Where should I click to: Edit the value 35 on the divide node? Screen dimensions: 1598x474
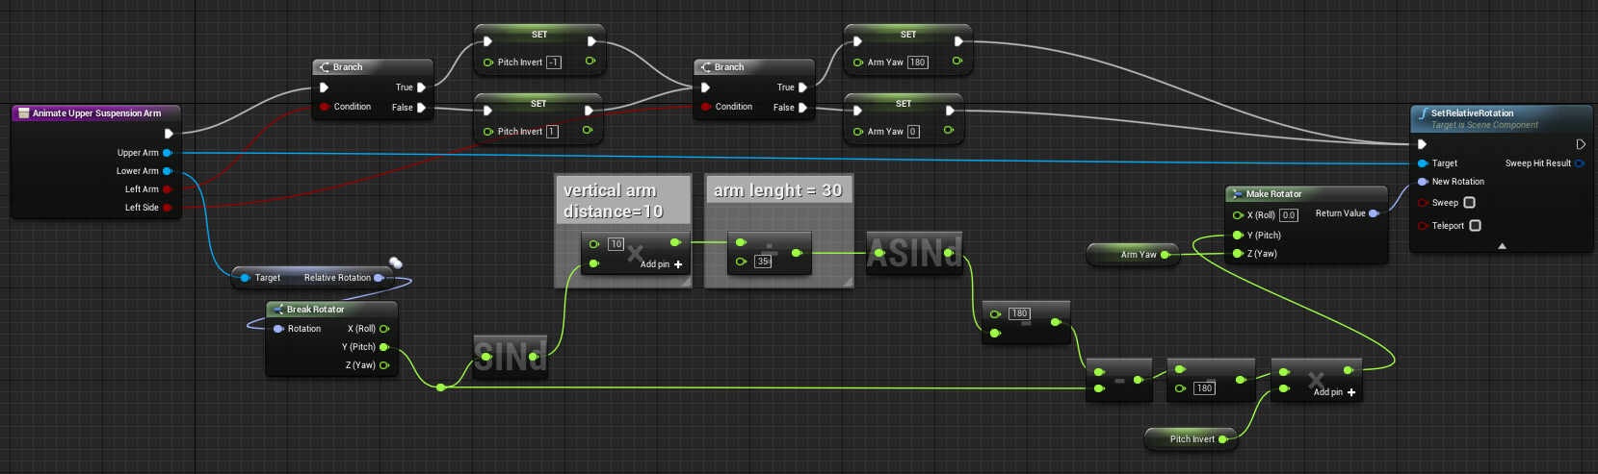[763, 262]
